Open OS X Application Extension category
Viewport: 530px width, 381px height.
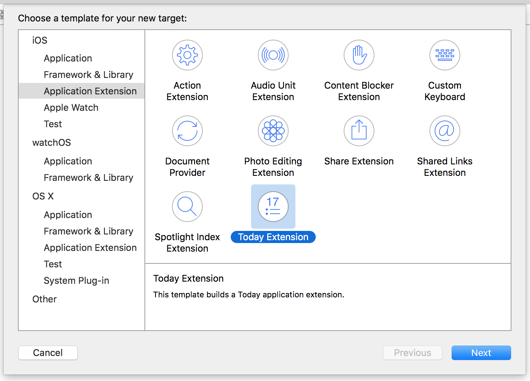pos(90,248)
